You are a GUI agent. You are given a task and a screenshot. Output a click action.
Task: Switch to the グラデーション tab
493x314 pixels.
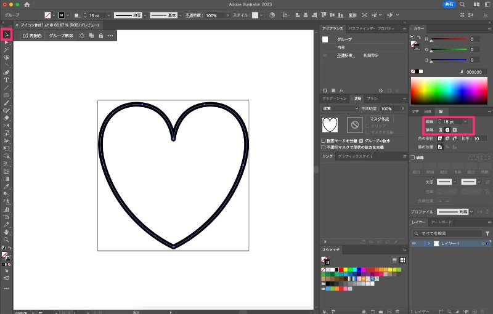[334, 99]
